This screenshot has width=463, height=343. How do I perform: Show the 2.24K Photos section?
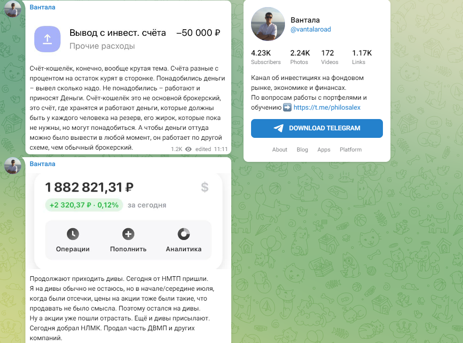(300, 57)
